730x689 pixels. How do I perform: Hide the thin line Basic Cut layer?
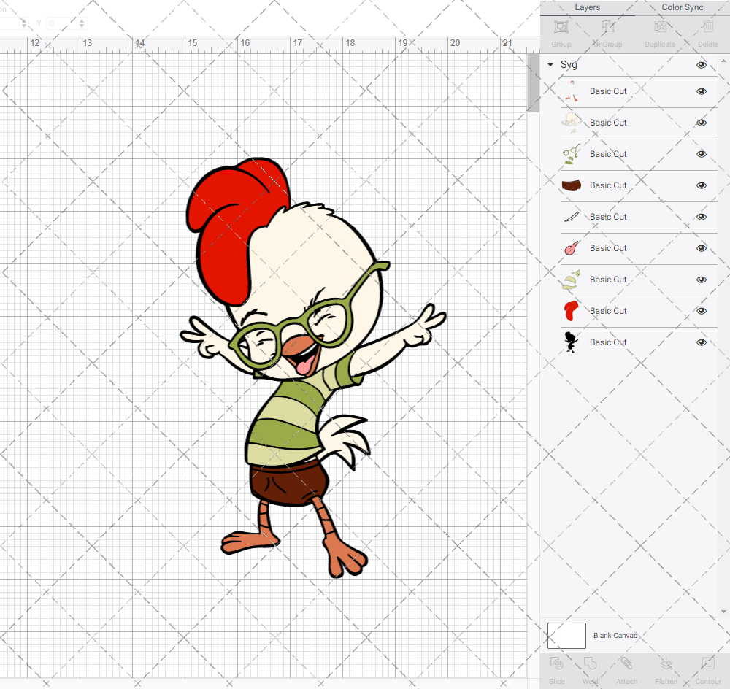[701, 217]
